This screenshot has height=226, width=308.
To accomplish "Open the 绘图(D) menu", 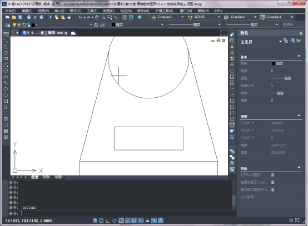I will 109,11.
